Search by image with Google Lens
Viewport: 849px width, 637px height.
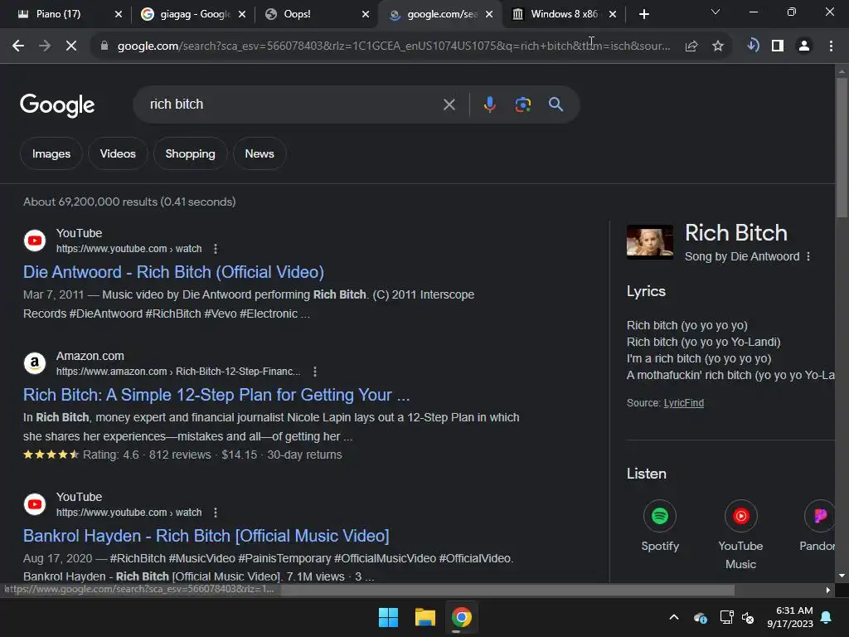pyautogui.click(x=523, y=105)
